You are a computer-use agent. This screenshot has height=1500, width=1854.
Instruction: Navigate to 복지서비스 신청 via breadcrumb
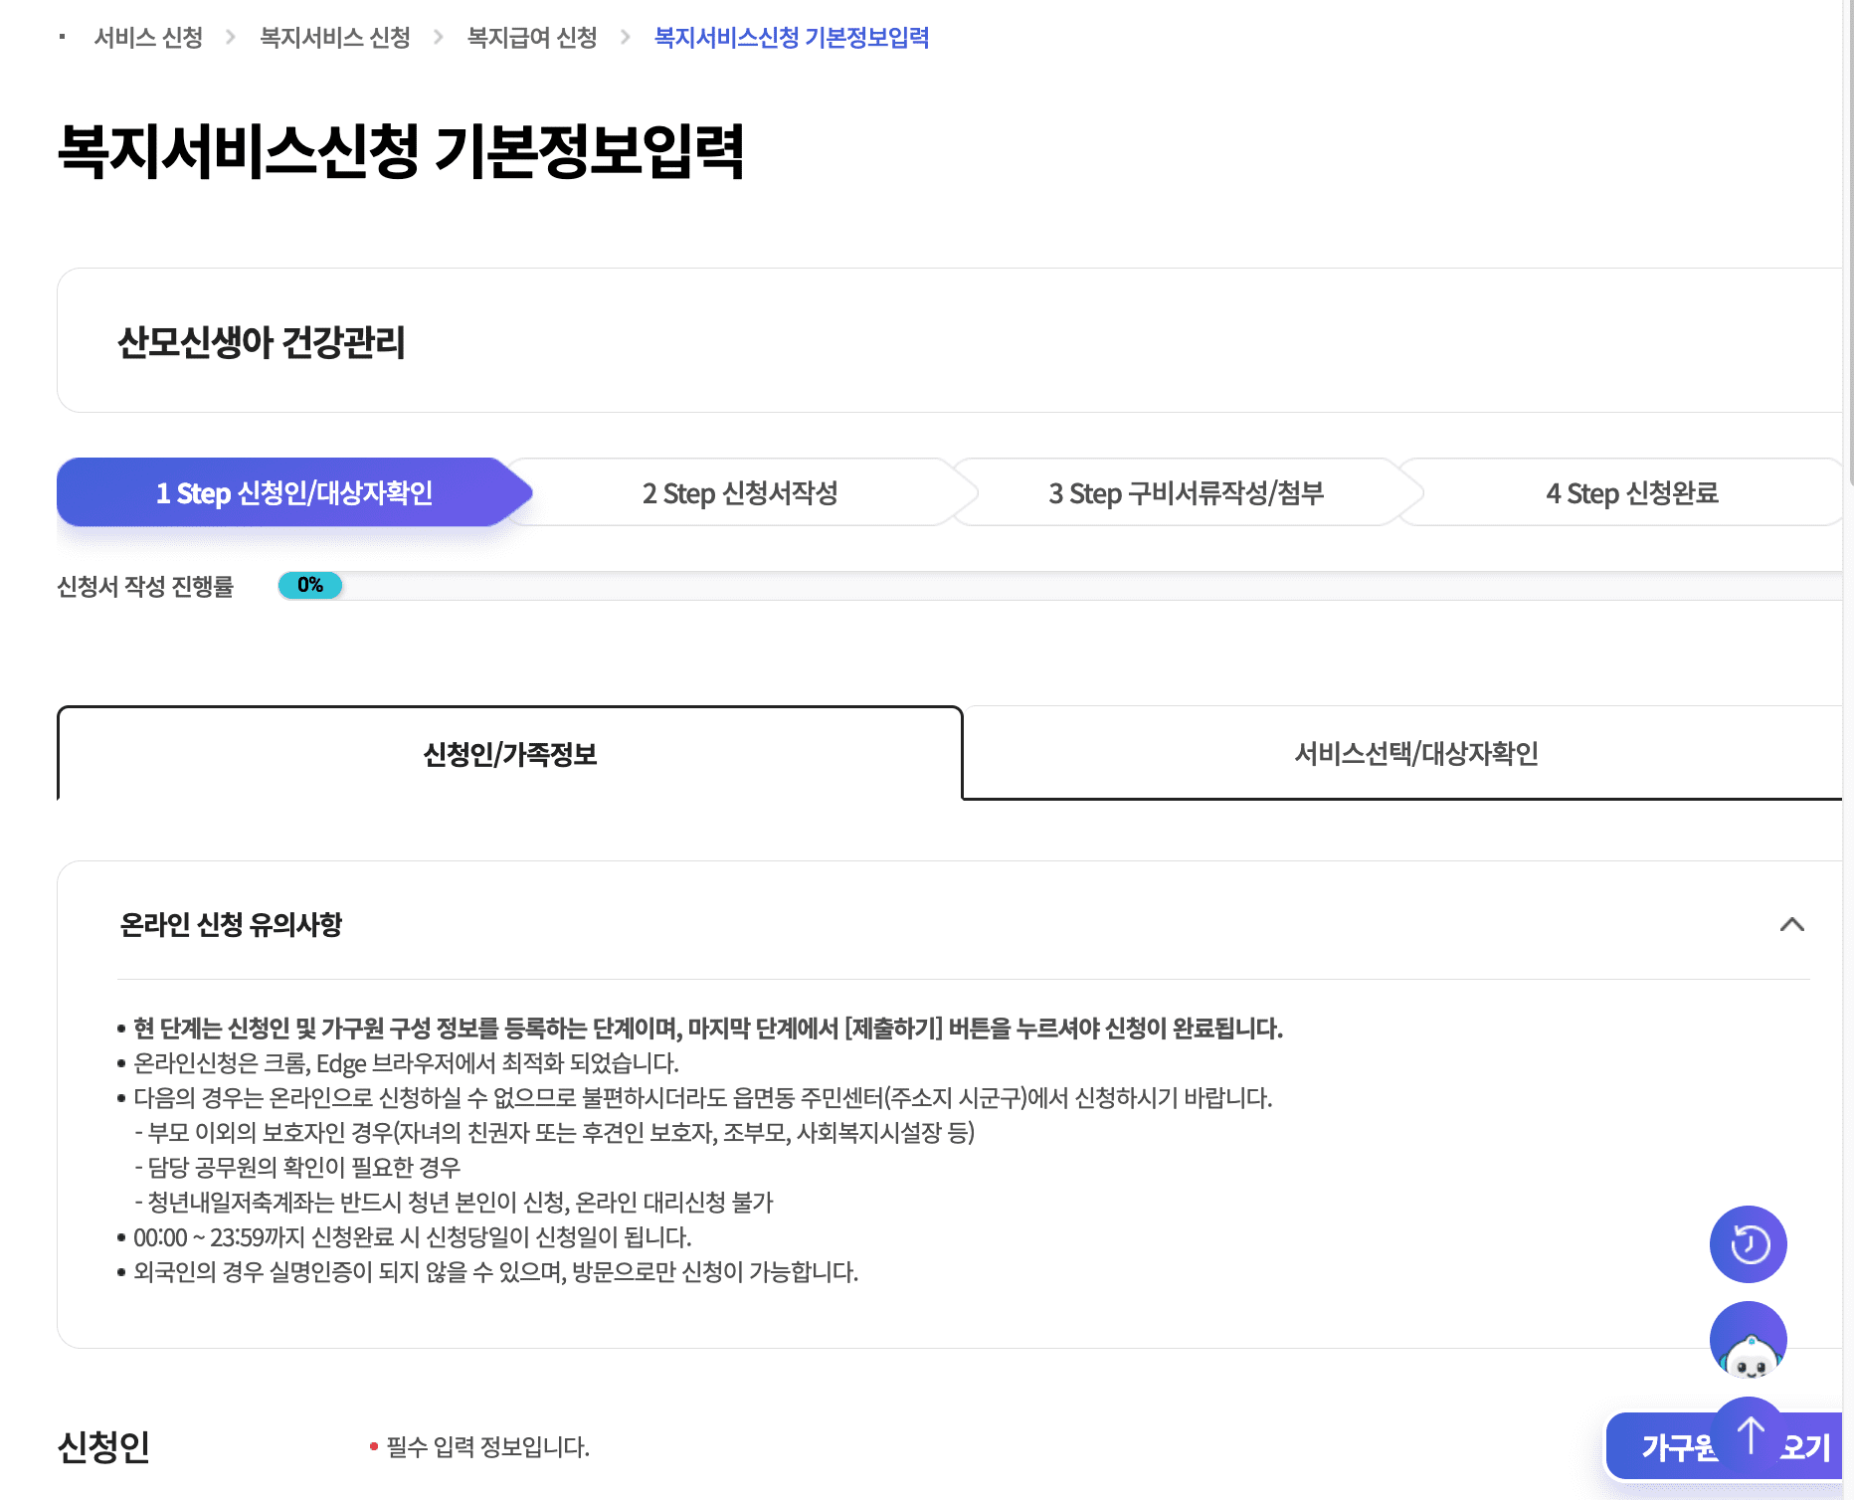334,38
